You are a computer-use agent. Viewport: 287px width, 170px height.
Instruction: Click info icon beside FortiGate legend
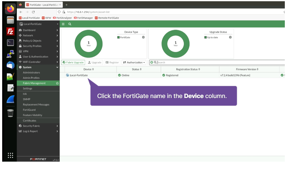coord(143,37)
